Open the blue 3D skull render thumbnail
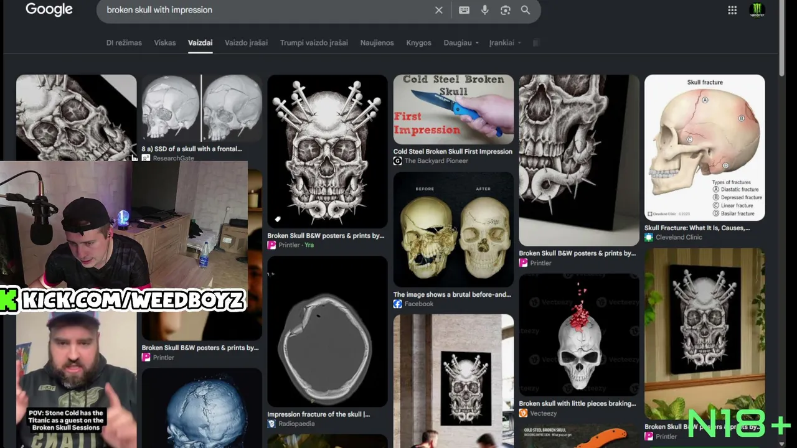 click(x=202, y=408)
